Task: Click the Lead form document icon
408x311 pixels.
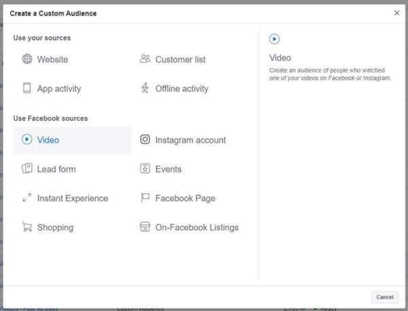Action: [x=27, y=169]
